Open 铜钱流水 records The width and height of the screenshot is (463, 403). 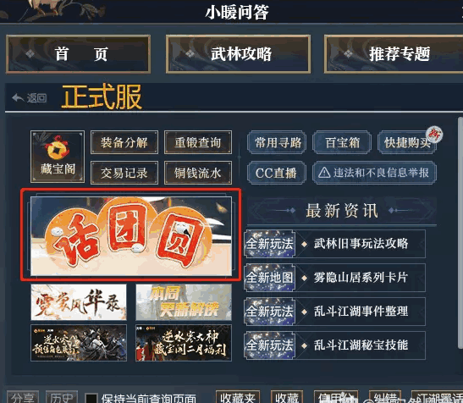tap(198, 173)
